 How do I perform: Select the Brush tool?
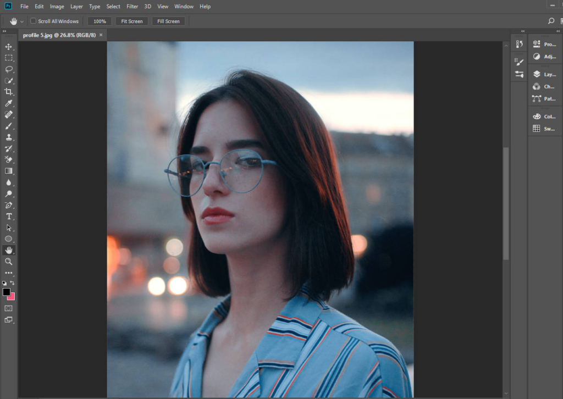click(x=9, y=125)
